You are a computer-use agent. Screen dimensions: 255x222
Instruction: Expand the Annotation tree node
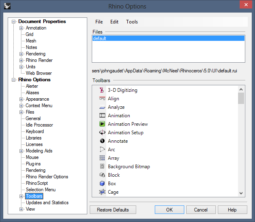(x=21, y=28)
